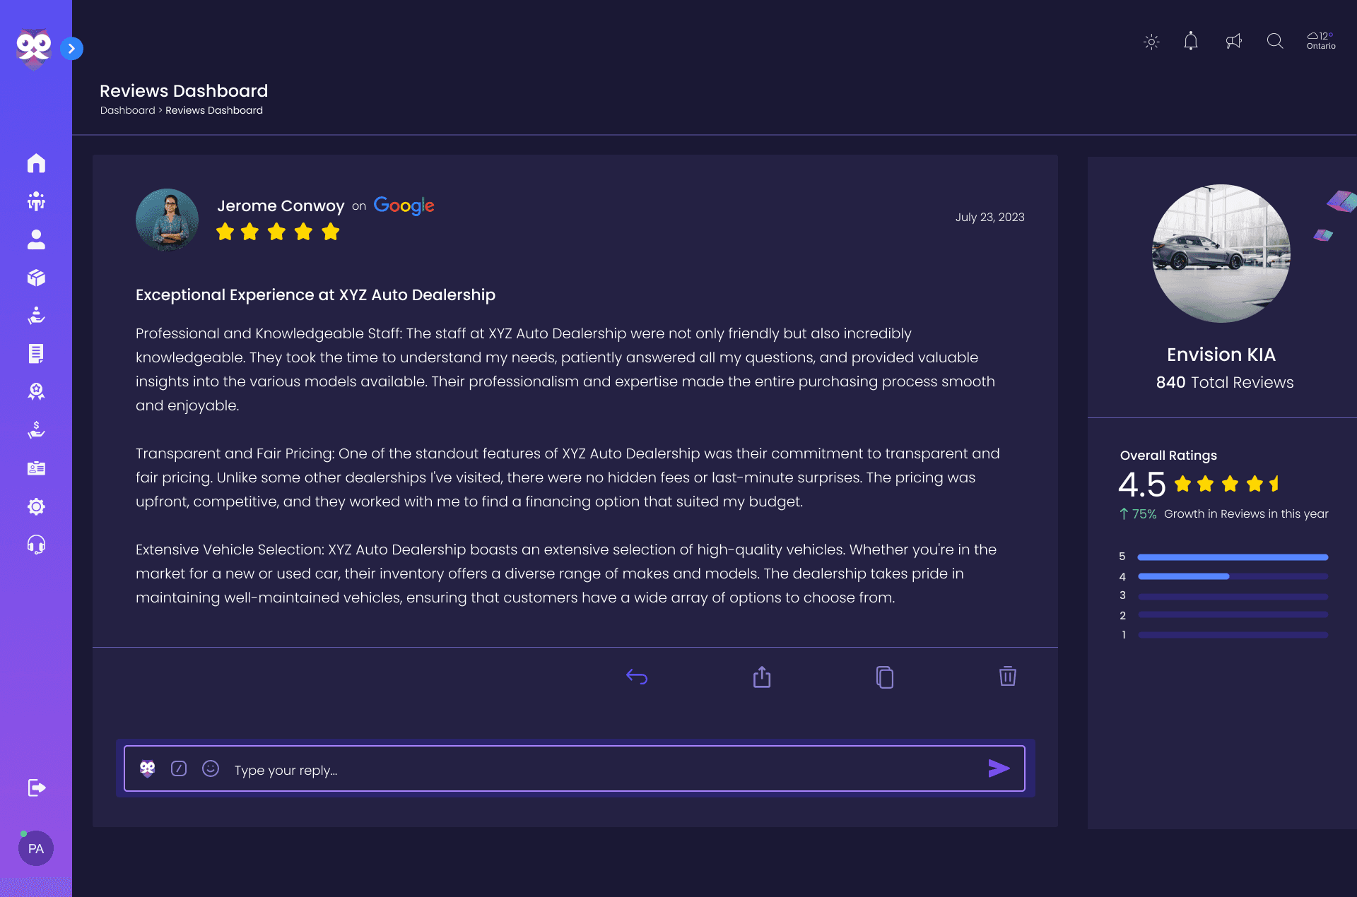The image size is (1357, 897).
Task: Click the 'Overall Ratings' heading
Action: [1168, 456]
